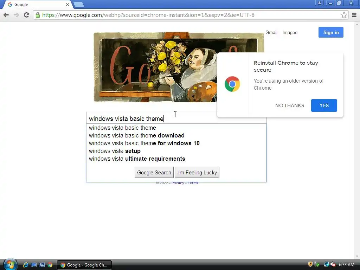Bookmark this page with the star icon
Screen dimensions: 360x270
pos(344,15)
